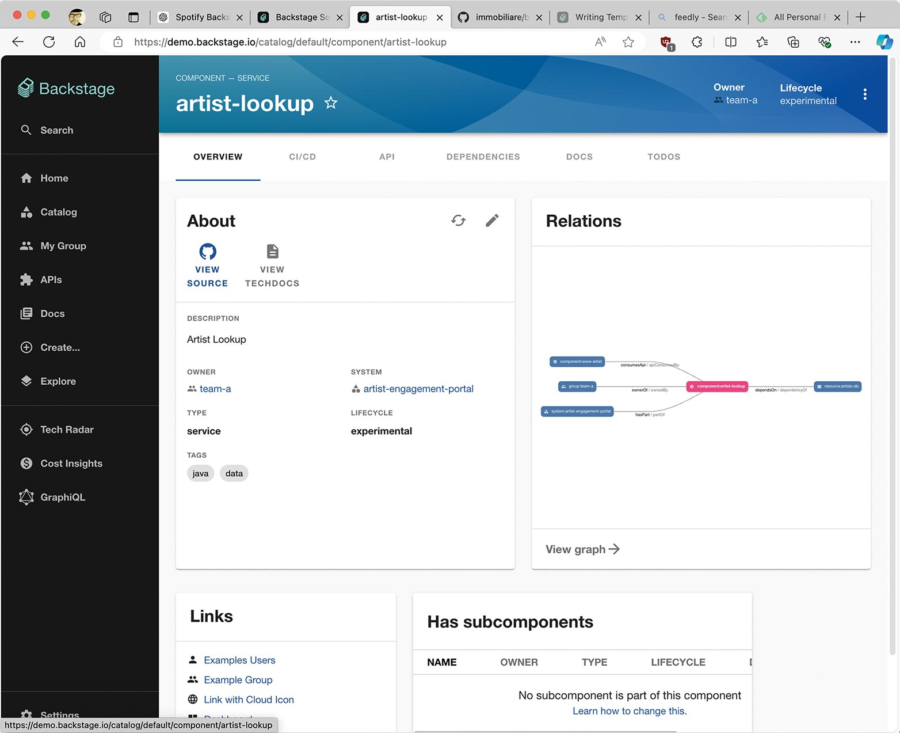This screenshot has height=733, width=900.
Task: Sort subcomponents by TYPE column
Action: coord(594,662)
